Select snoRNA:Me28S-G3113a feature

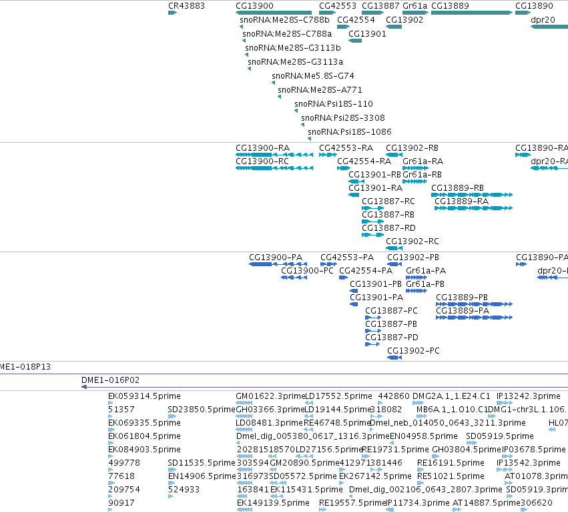point(249,69)
